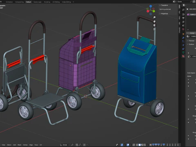Open the UV menu in the viewport header

tap(41, 145)
